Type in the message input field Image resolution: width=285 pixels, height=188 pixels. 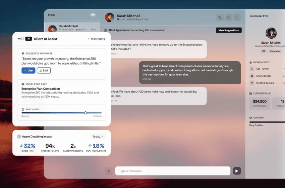coord(173,171)
